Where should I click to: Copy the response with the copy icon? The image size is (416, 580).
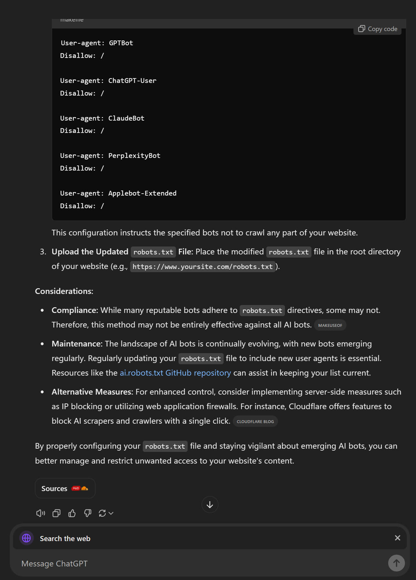click(57, 513)
